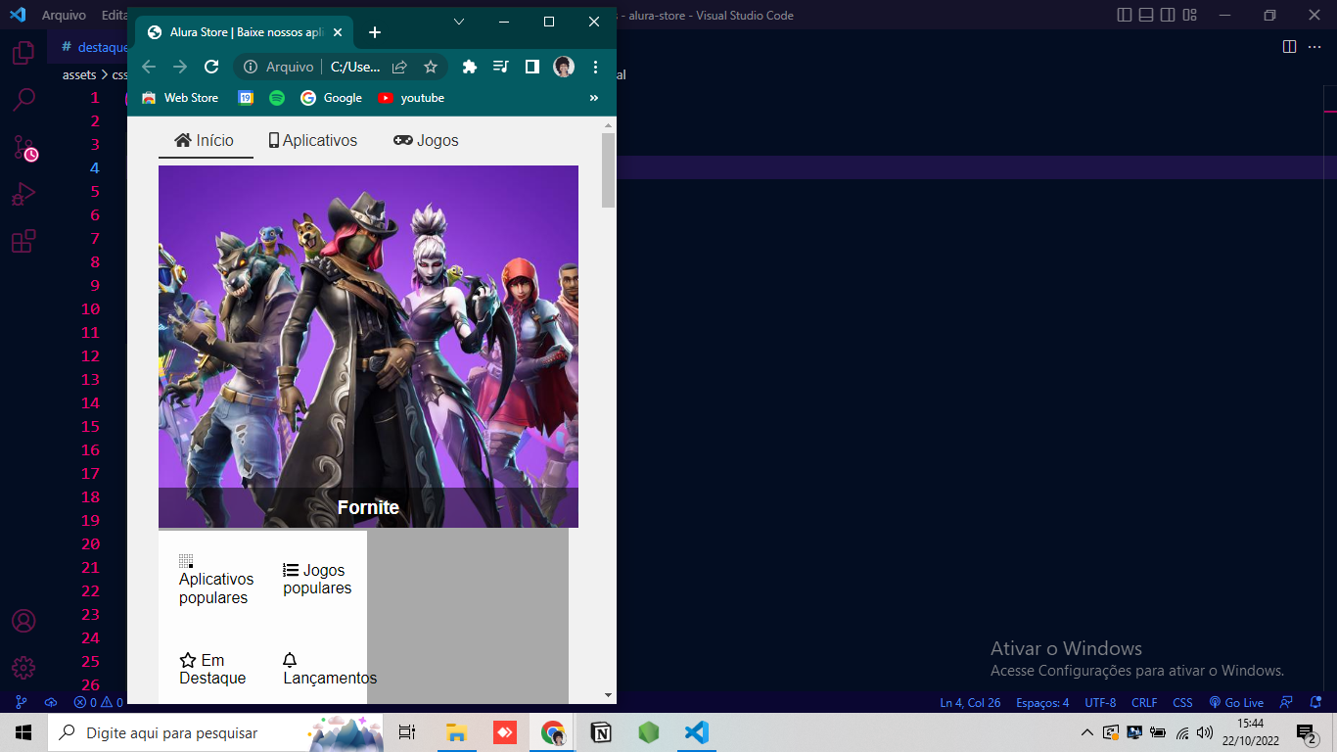The height and width of the screenshot is (752, 1337).
Task: Open the Chrome side panel
Action: coord(532,67)
